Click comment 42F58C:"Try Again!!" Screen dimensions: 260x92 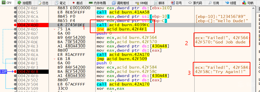tap(220, 72)
